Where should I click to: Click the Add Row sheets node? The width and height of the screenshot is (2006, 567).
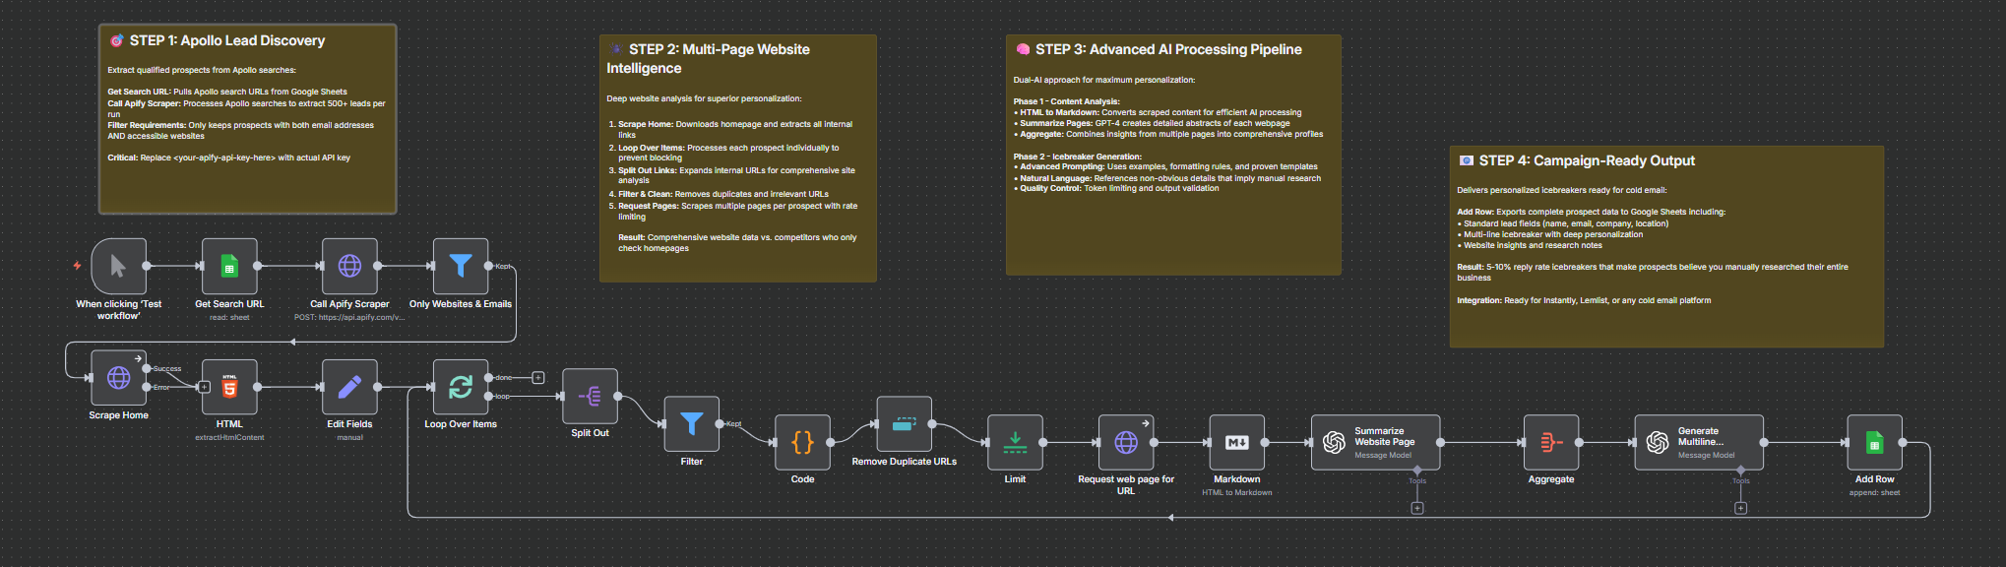pos(1874,442)
